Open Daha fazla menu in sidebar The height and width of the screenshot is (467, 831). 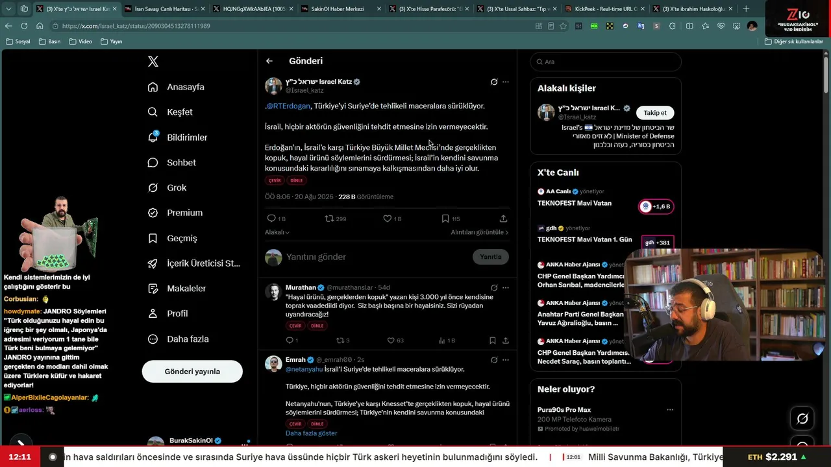pos(178,339)
